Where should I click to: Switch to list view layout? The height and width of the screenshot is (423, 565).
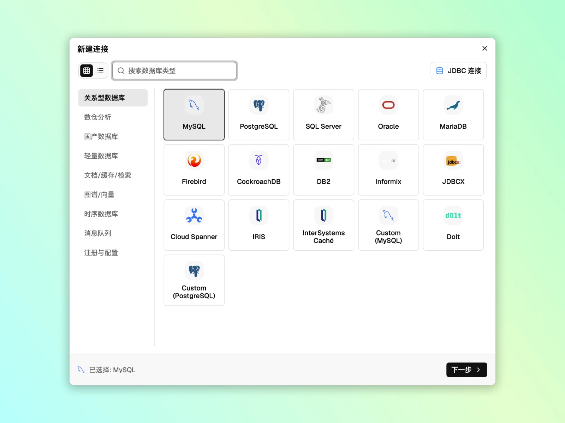tap(100, 70)
